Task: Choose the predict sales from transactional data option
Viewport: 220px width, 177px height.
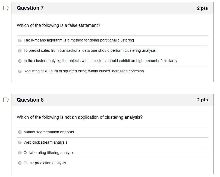Action: click(x=20, y=51)
